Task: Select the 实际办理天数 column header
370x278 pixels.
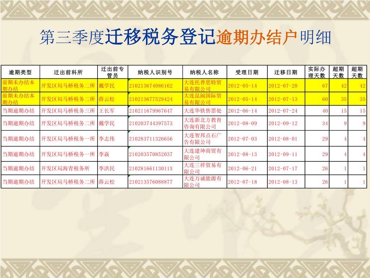Action: click(317, 72)
